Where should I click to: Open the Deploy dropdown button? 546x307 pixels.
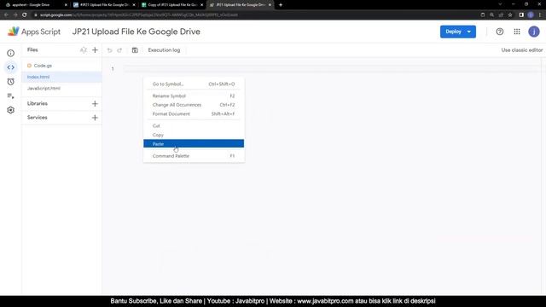(x=458, y=32)
